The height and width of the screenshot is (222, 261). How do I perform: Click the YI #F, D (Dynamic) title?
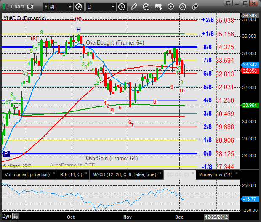coord(25,18)
